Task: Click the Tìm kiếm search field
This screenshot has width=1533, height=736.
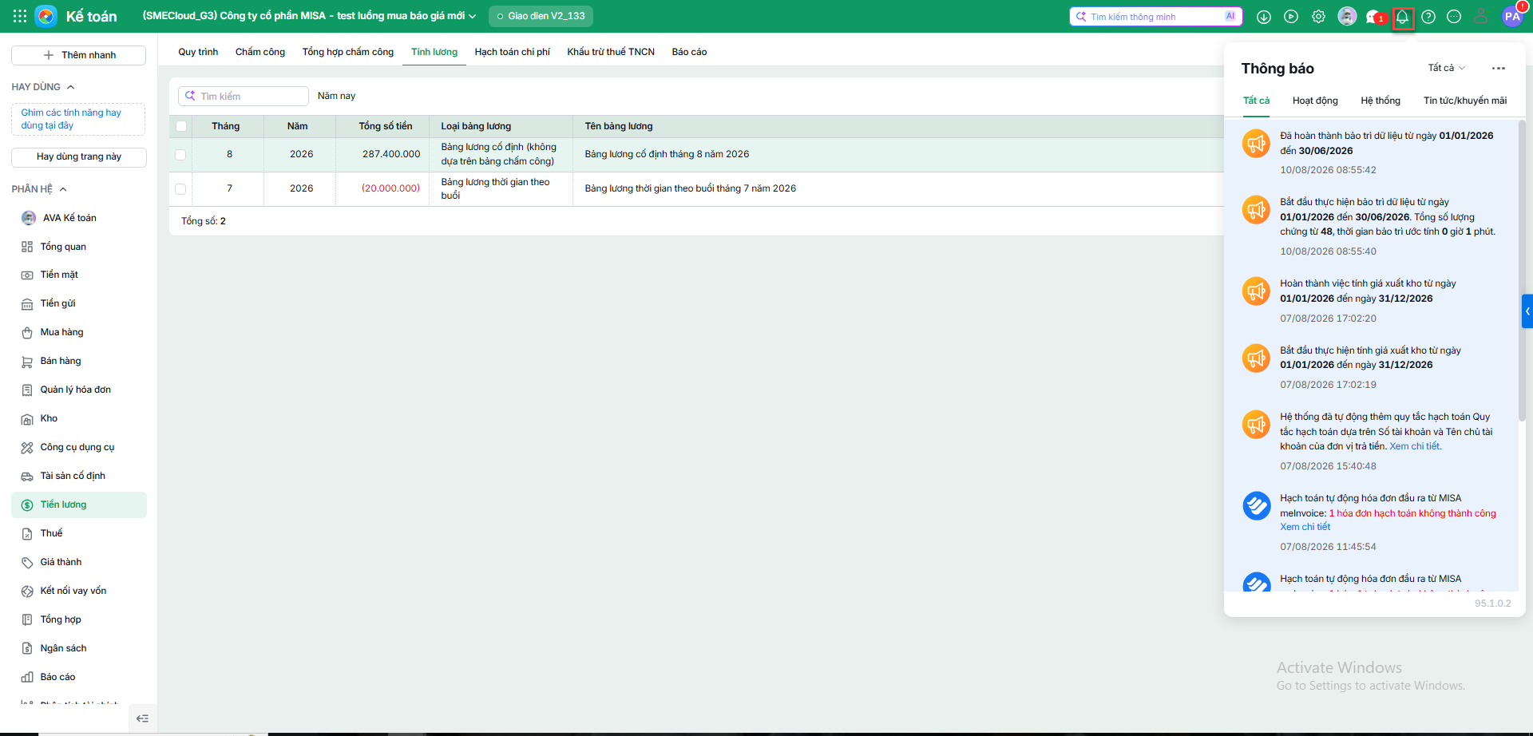Action: [x=244, y=96]
